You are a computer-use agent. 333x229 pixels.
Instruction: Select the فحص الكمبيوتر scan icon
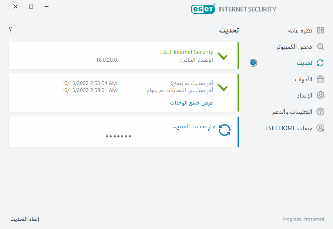click(x=320, y=47)
